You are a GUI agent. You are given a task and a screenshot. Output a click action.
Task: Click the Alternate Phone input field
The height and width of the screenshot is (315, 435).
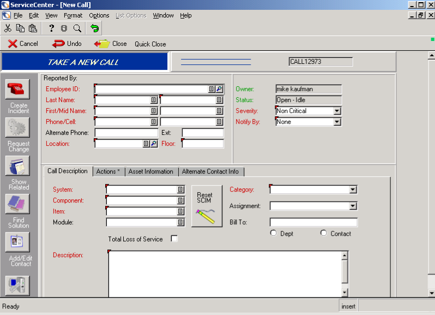(x=126, y=133)
